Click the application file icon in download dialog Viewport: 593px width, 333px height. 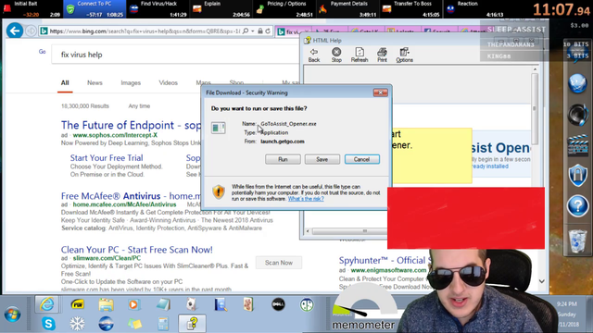point(219,128)
